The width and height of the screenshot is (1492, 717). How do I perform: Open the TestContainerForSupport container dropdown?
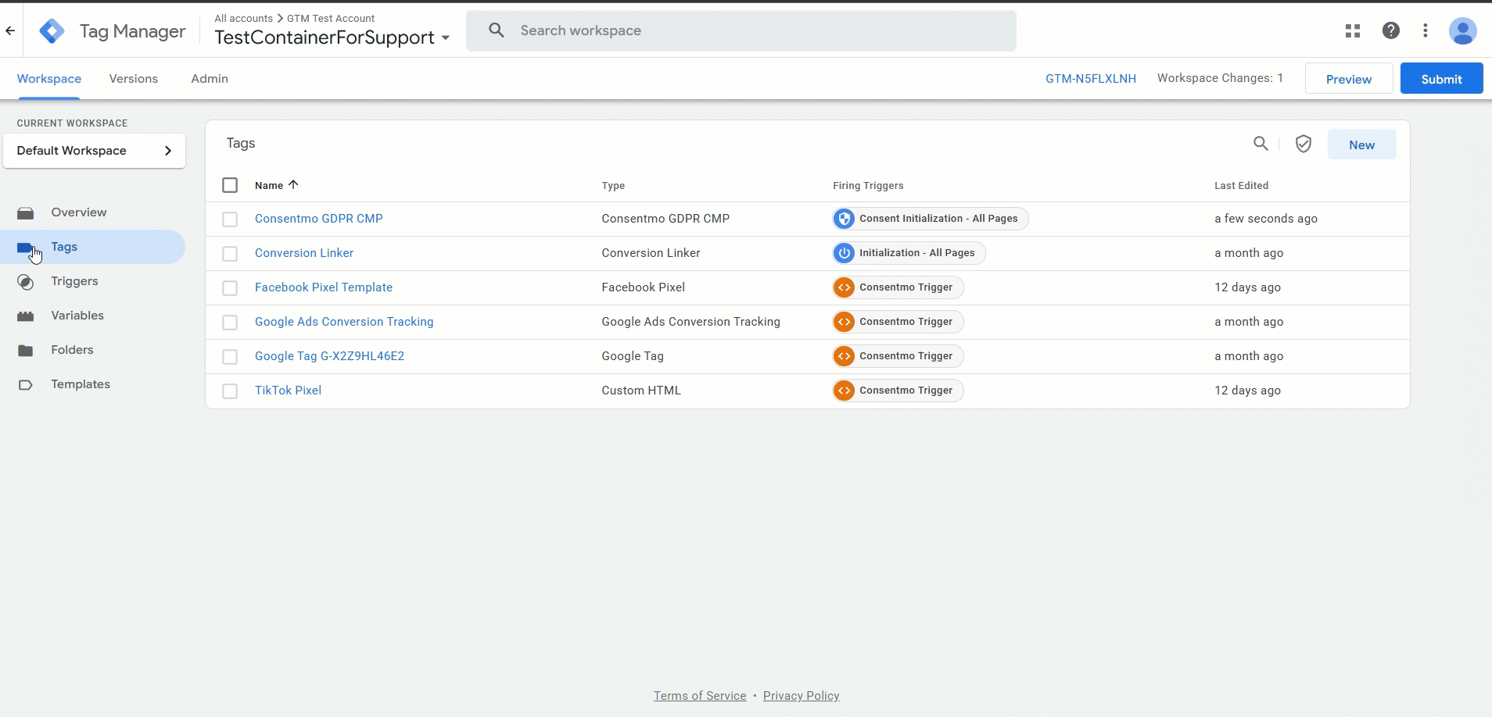point(332,37)
